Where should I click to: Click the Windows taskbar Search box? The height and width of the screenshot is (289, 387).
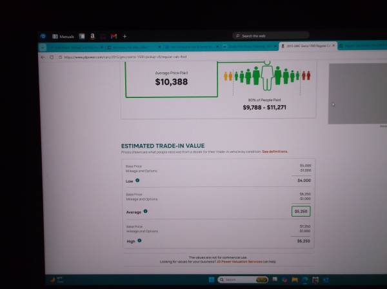243,279
